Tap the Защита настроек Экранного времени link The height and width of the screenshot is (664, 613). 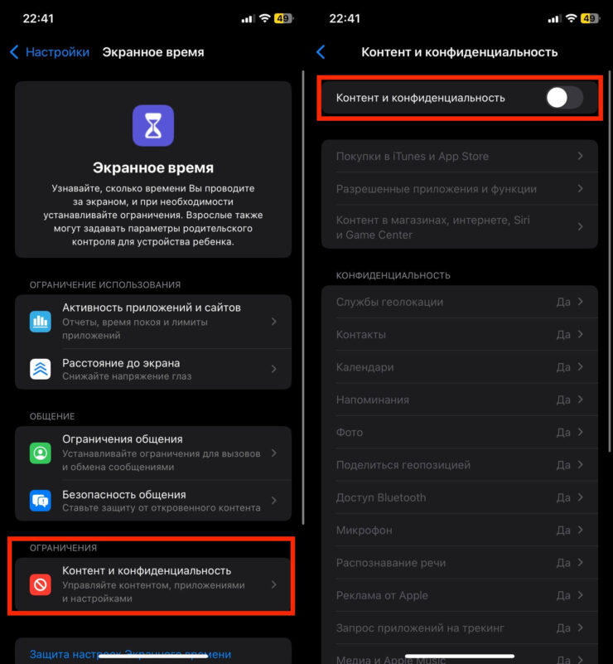click(x=130, y=654)
